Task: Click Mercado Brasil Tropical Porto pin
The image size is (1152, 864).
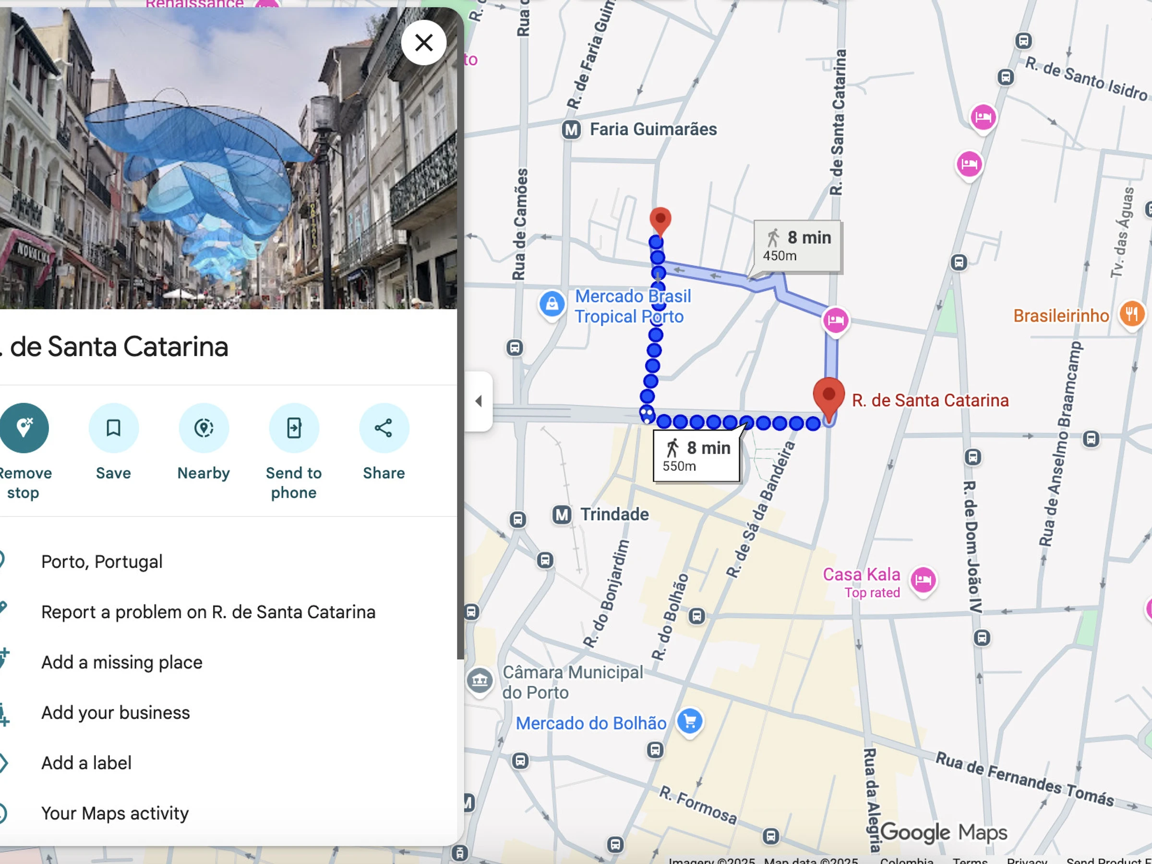Action: (x=552, y=304)
